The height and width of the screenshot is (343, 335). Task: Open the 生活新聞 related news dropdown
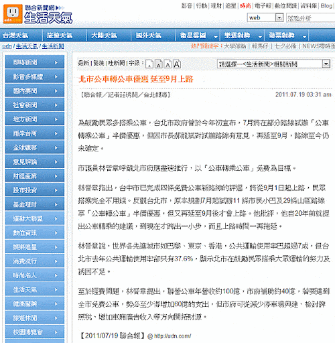click(x=326, y=64)
